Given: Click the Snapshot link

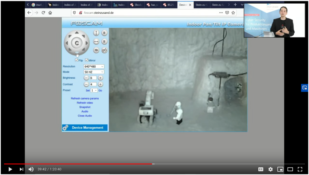Looking at the screenshot, I should pyautogui.click(x=85, y=107).
